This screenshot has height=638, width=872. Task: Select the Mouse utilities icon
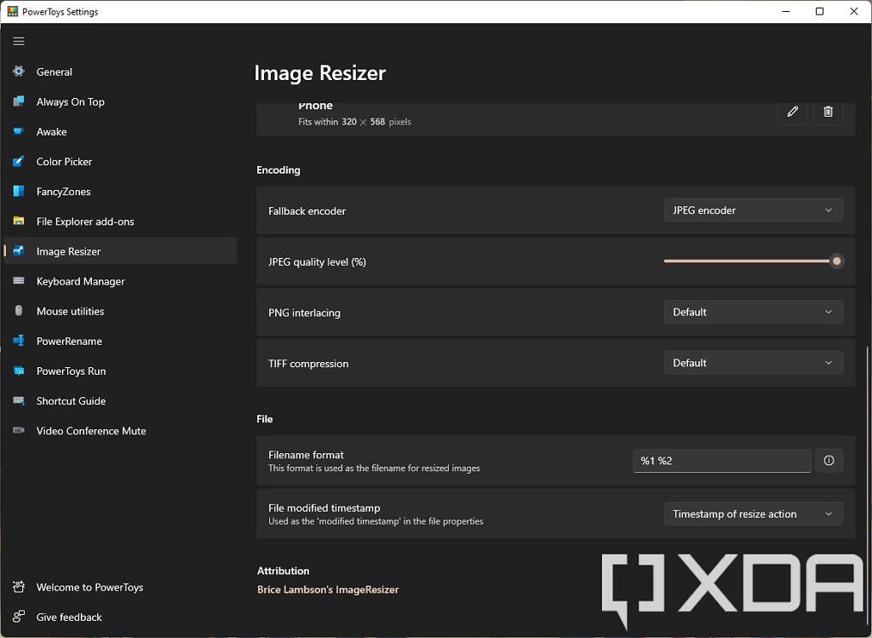click(18, 311)
